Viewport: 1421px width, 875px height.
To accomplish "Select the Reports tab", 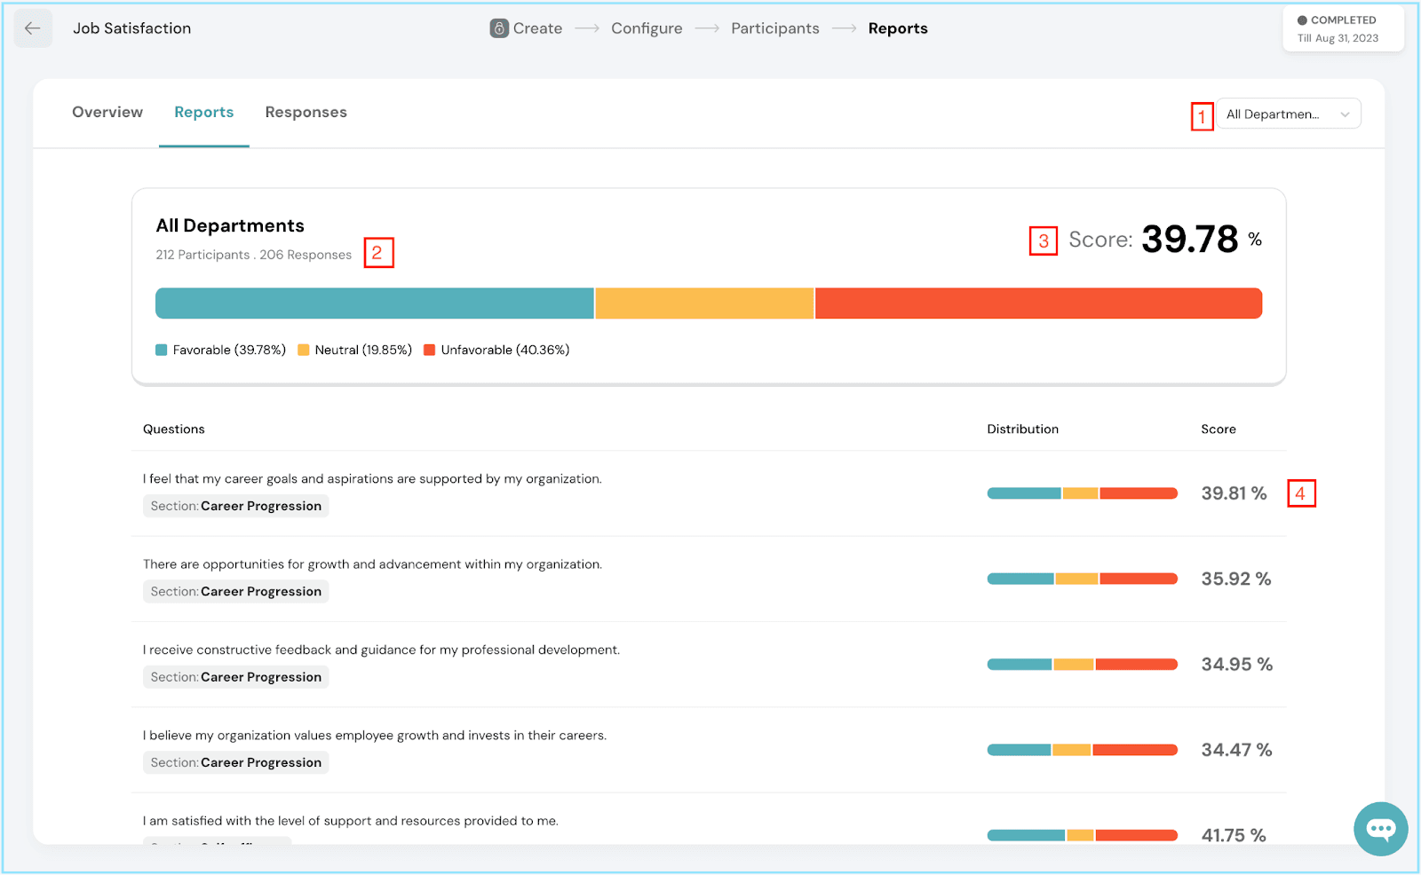I will click(x=203, y=112).
